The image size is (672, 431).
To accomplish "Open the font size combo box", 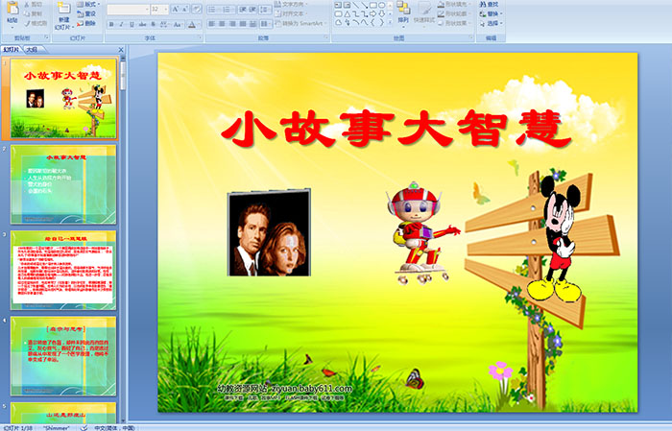I will [x=159, y=9].
